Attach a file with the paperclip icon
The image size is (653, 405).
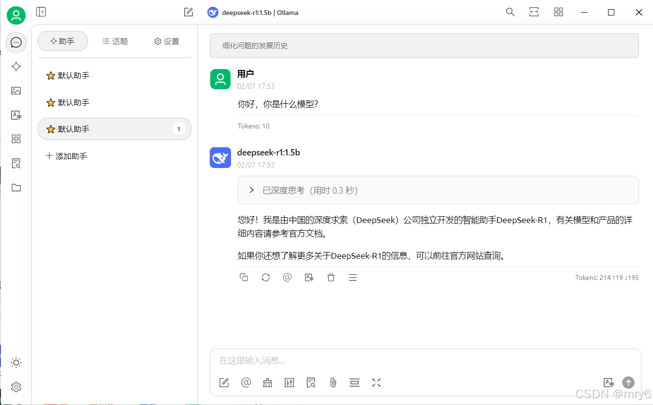[333, 383]
